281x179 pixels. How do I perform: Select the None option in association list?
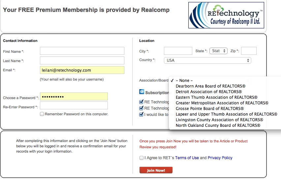coord(184,81)
